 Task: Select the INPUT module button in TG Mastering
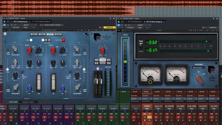pyautogui.click(x=34, y=34)
